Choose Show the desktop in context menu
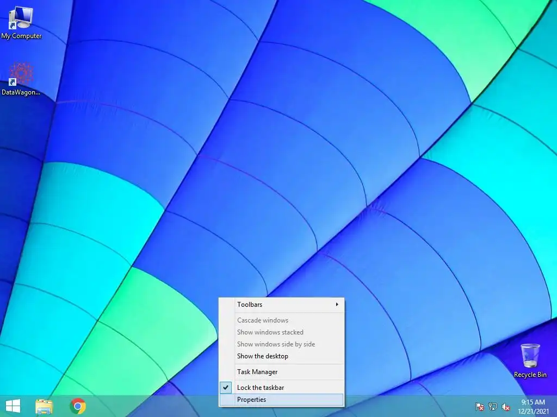This screenshot has width=557, height=417. (x=281, y=356)
